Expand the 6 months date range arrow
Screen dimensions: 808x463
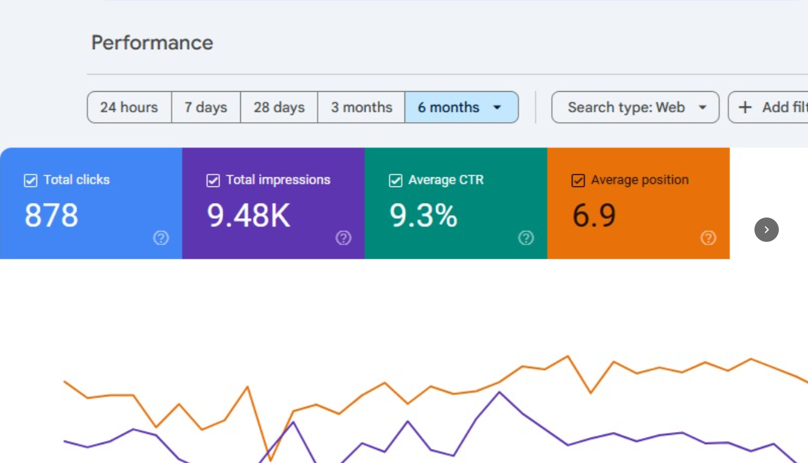point(497,108)
